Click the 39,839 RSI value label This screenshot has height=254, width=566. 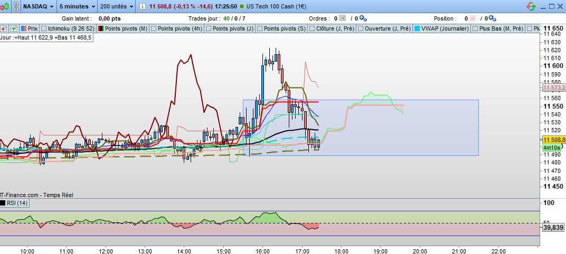click(553, 227)
